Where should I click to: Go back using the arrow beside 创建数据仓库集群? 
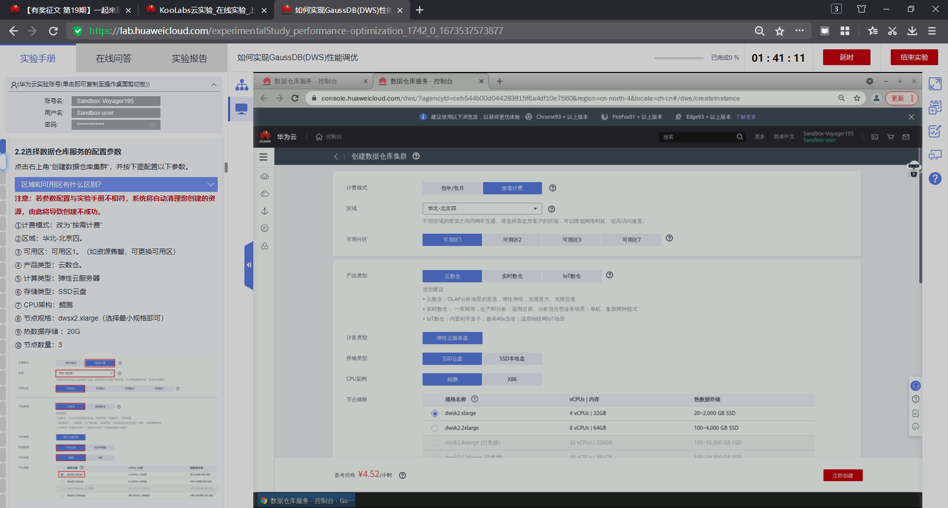pyautogui.click(x=336, y=156)
